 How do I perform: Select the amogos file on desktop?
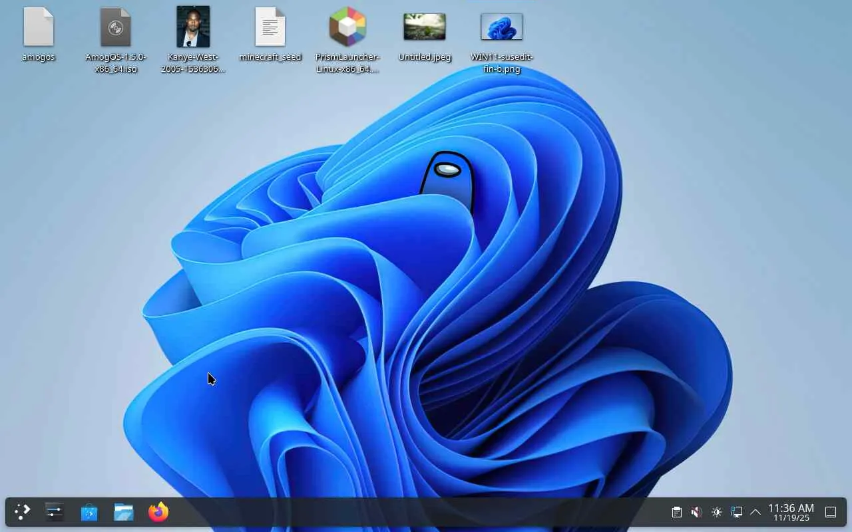[38, 27]
